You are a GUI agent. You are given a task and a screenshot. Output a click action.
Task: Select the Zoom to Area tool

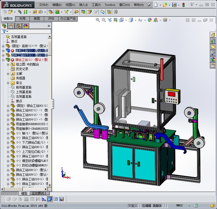pos(103,20)
